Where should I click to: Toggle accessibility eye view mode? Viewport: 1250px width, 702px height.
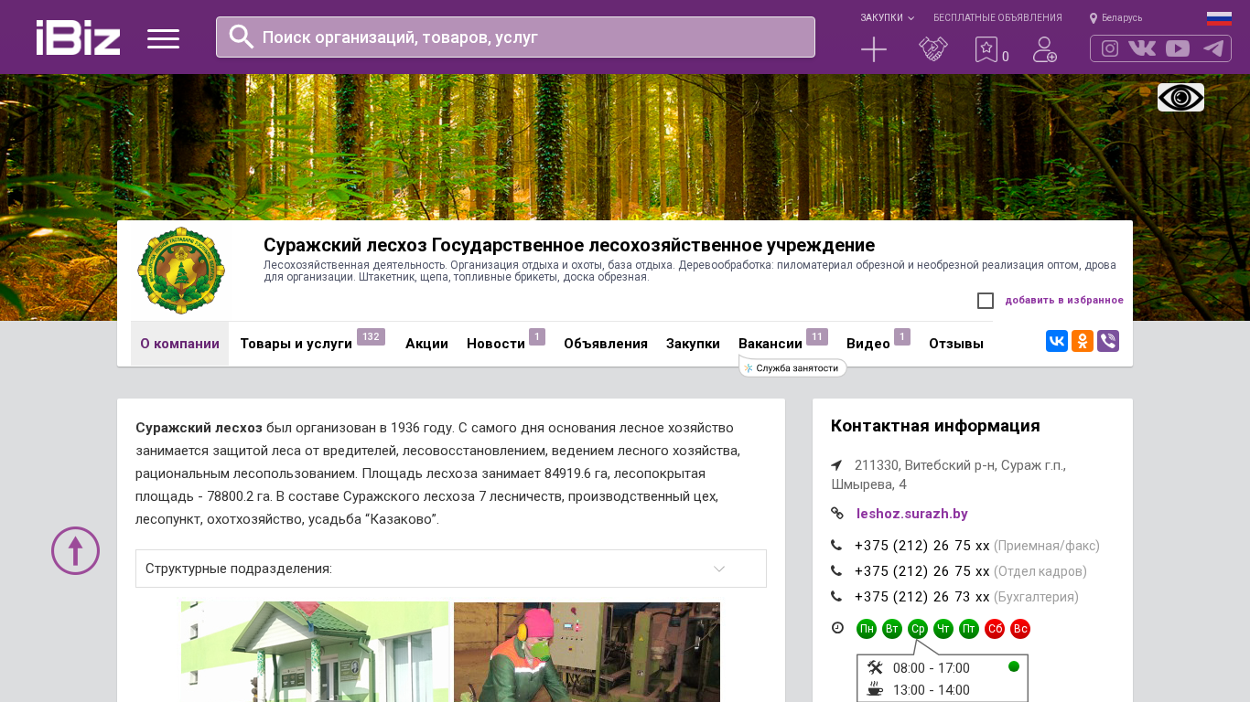coord(1180,97)
